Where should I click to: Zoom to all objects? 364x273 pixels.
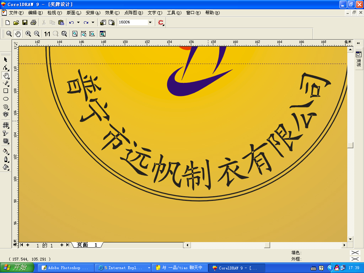coord(64,34)
